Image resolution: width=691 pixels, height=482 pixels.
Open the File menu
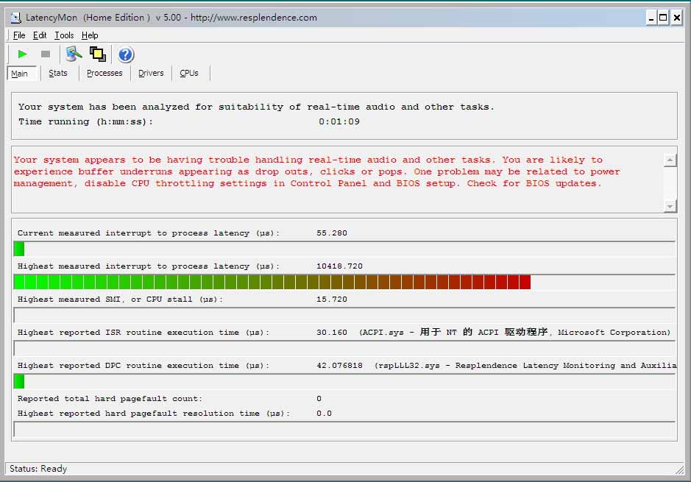(x=19, y=35)
